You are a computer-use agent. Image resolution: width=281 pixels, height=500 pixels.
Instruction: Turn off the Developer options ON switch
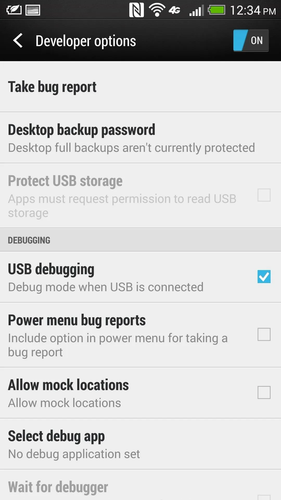tap(251, 40)
